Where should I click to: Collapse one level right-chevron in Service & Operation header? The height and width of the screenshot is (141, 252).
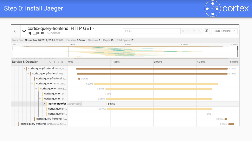click(x=54, y=62)
